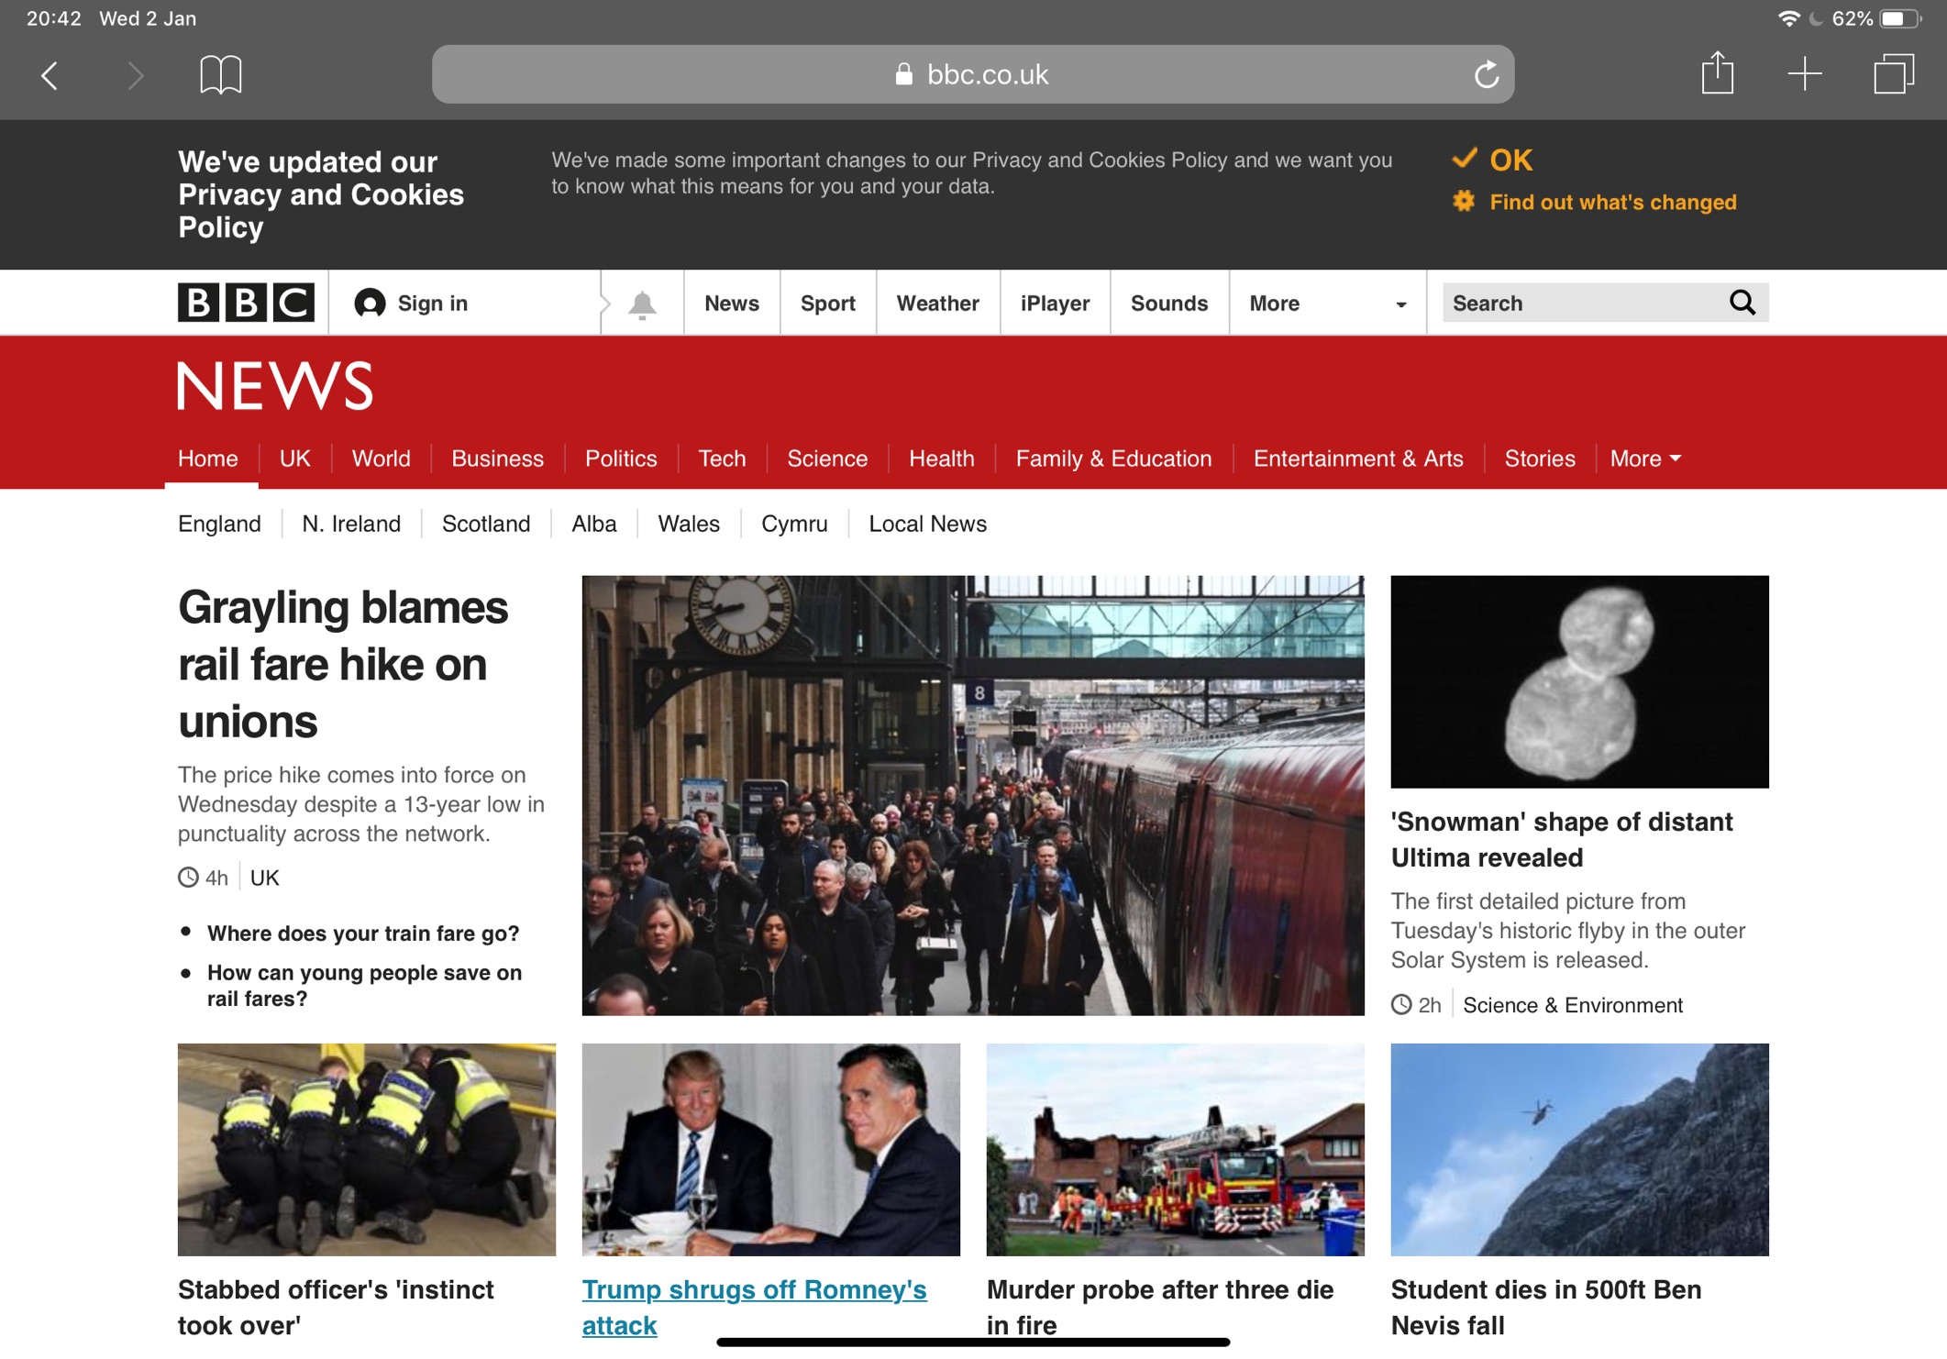Switch to the Business section
Image resolution: width=1947 pixels, height=1359 pixels.
tap(497, 459)
